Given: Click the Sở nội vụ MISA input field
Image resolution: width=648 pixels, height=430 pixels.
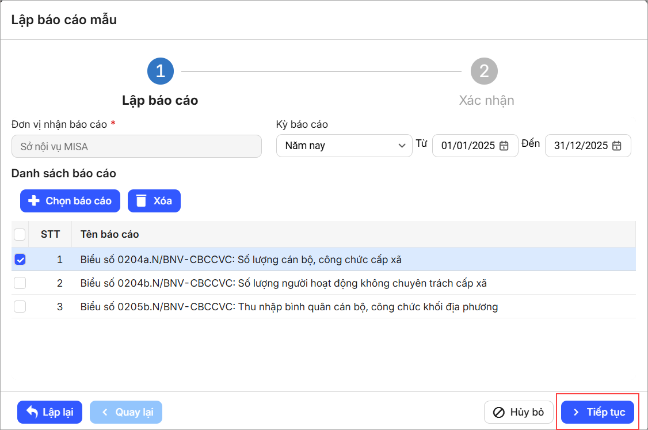Looking at the screenshot, I should (136, 146).
